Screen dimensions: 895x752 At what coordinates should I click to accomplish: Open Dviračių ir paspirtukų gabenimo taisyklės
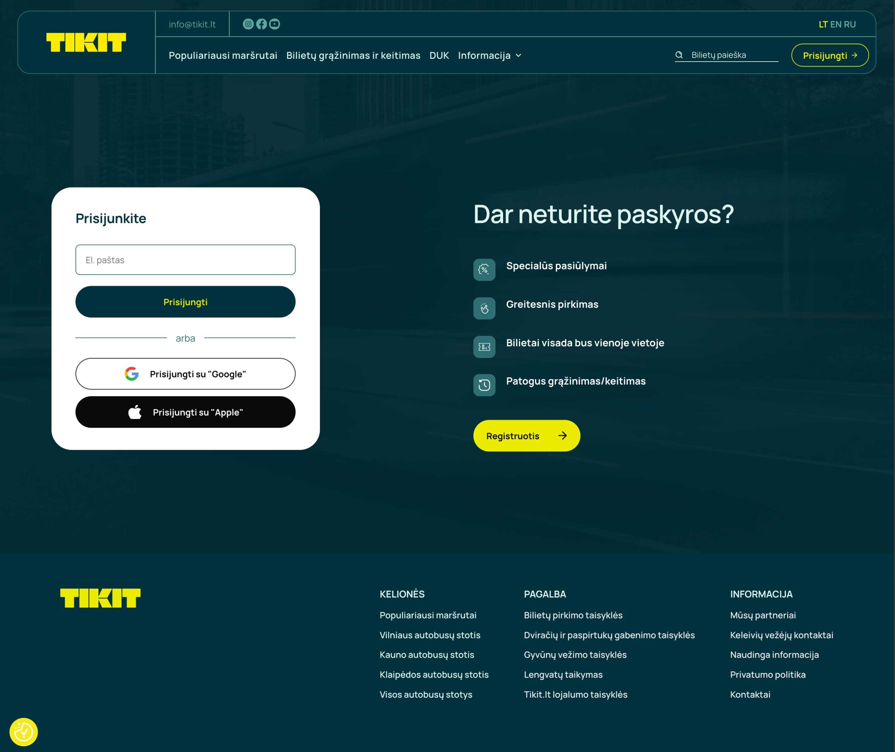tap(609, 635)
